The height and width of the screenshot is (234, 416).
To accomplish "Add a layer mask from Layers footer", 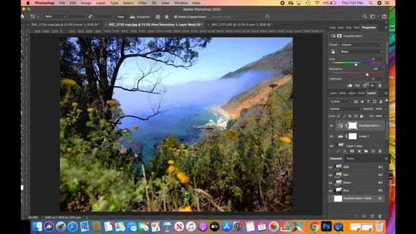I will 352,151.
